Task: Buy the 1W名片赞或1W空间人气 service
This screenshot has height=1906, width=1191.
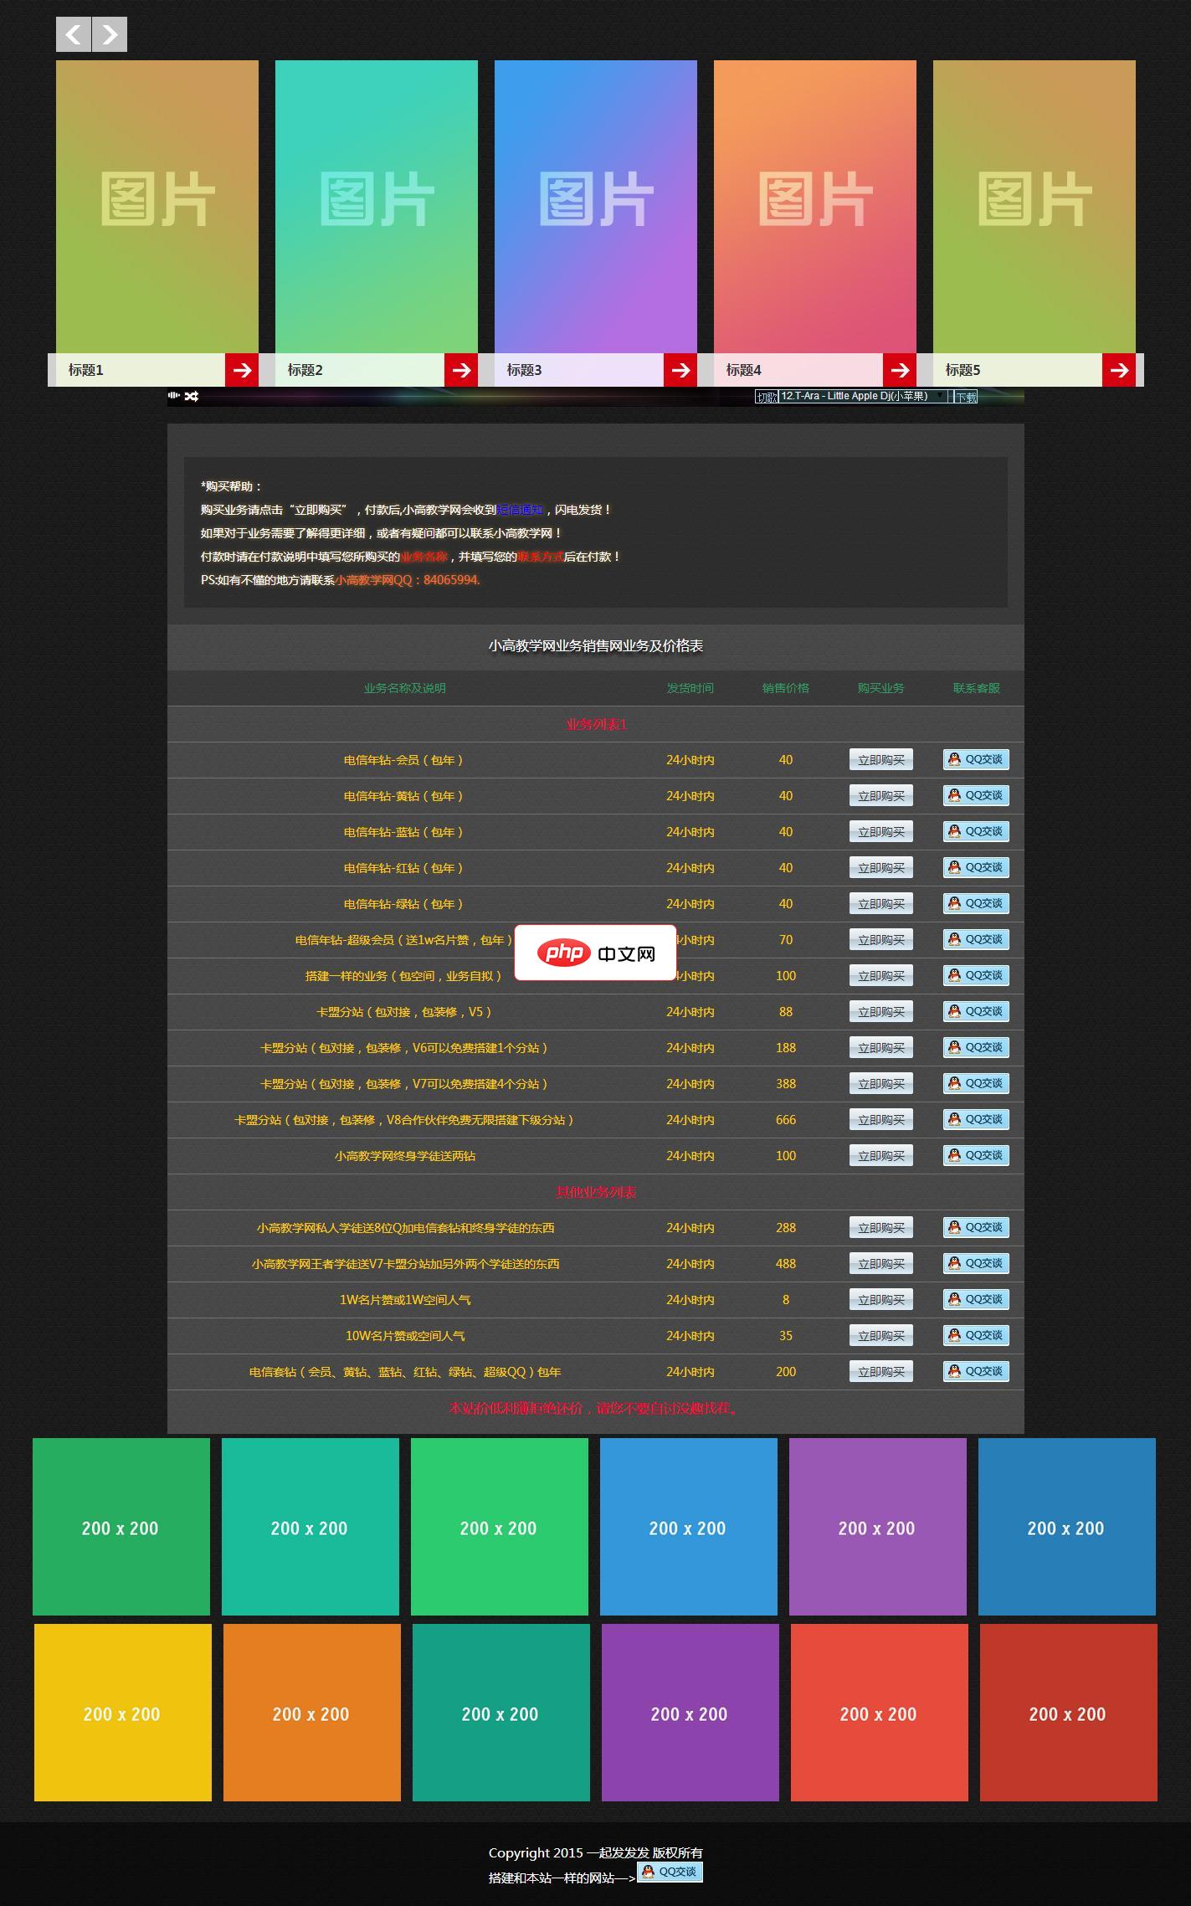Action: click(880, 1300)
